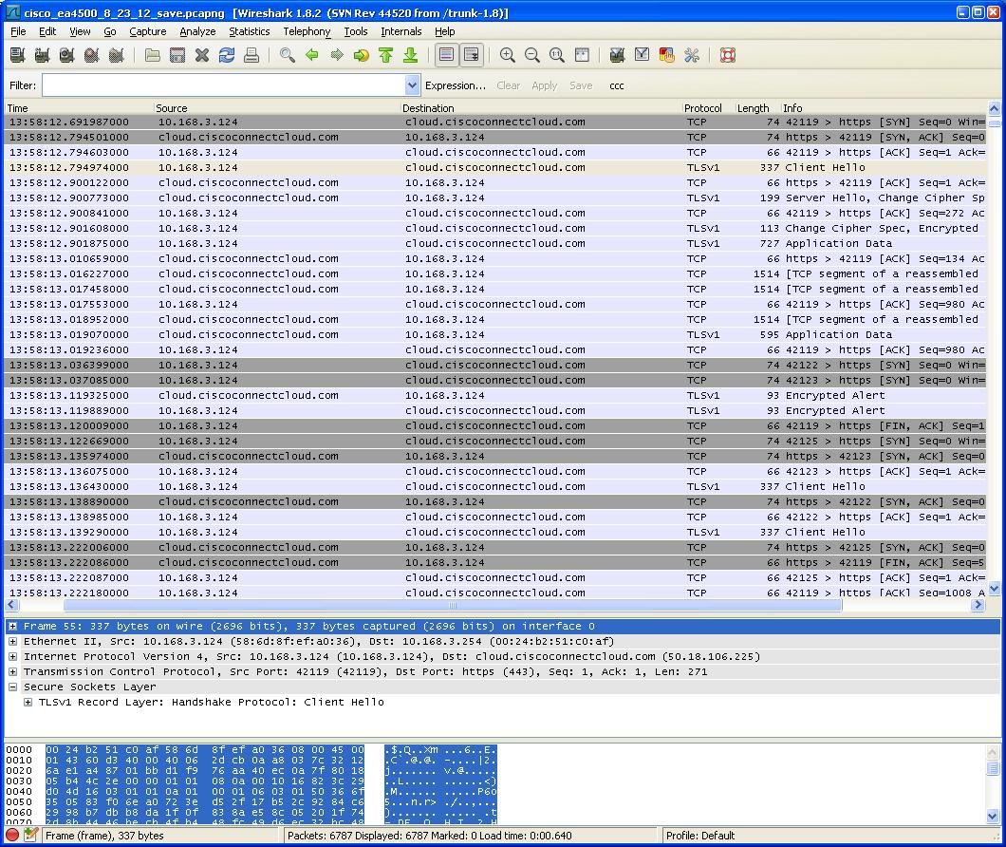Click the Save filter button
Image resolution: width=1006 pixels, height=847 pixels.
(581, 85)
